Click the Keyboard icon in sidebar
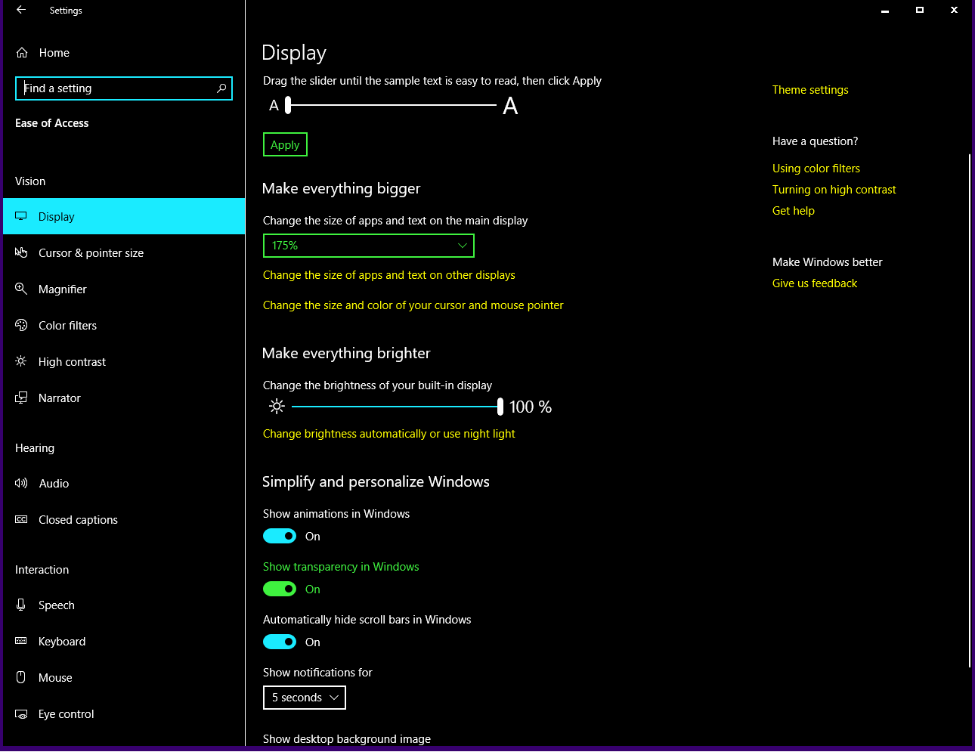Image resolution: width=975 pixels, height=752 pixels. click(21, 641)
